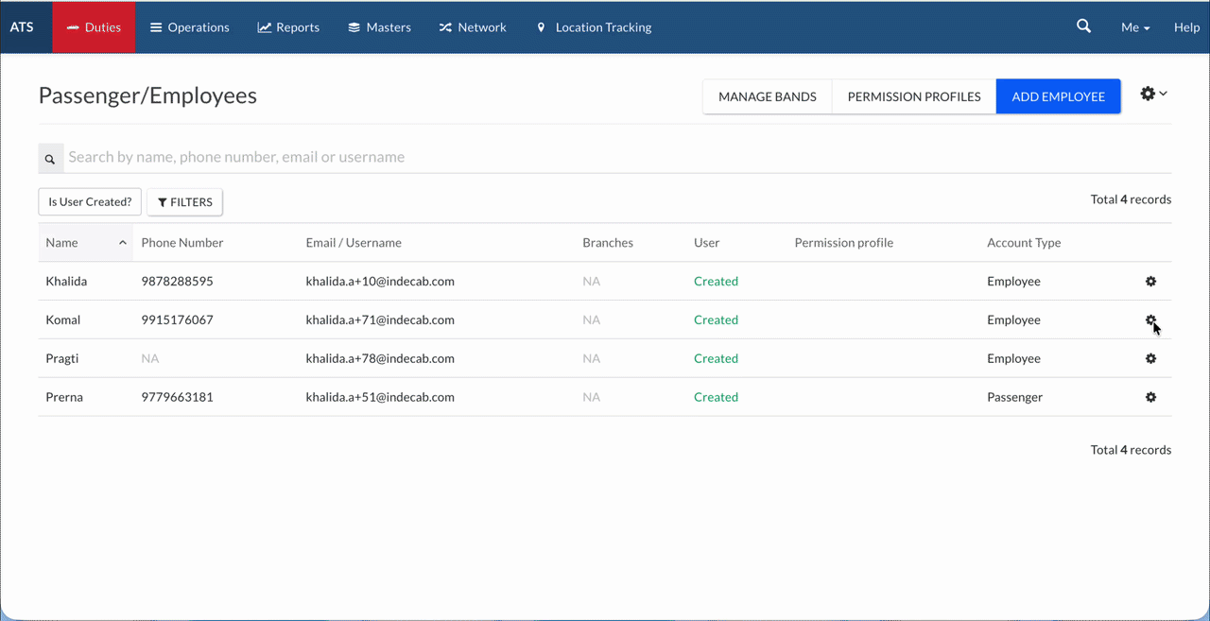The width and height of the screenshot is (1210, 621).
Task: Click the Phone Number column header
Action: pyautogui.click(x=182, y=243)
